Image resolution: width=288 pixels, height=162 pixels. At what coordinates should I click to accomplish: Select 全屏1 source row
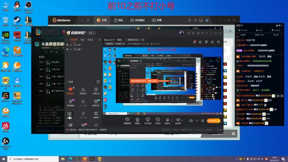[x=83, y=49]
